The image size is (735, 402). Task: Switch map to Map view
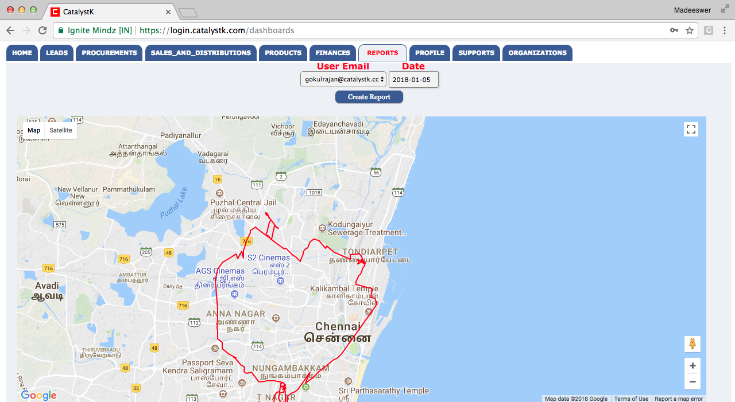pyautogui.click(x=34, y=130)
